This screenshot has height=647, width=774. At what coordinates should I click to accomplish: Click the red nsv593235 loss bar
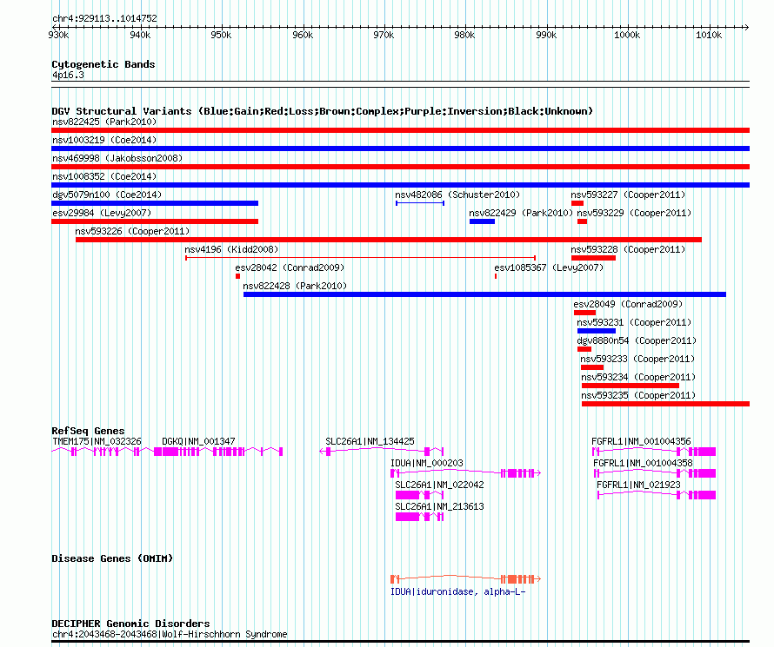click(x=665, y=404)
